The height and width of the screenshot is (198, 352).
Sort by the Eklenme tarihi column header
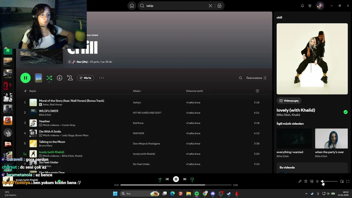[x=194, y=91]
